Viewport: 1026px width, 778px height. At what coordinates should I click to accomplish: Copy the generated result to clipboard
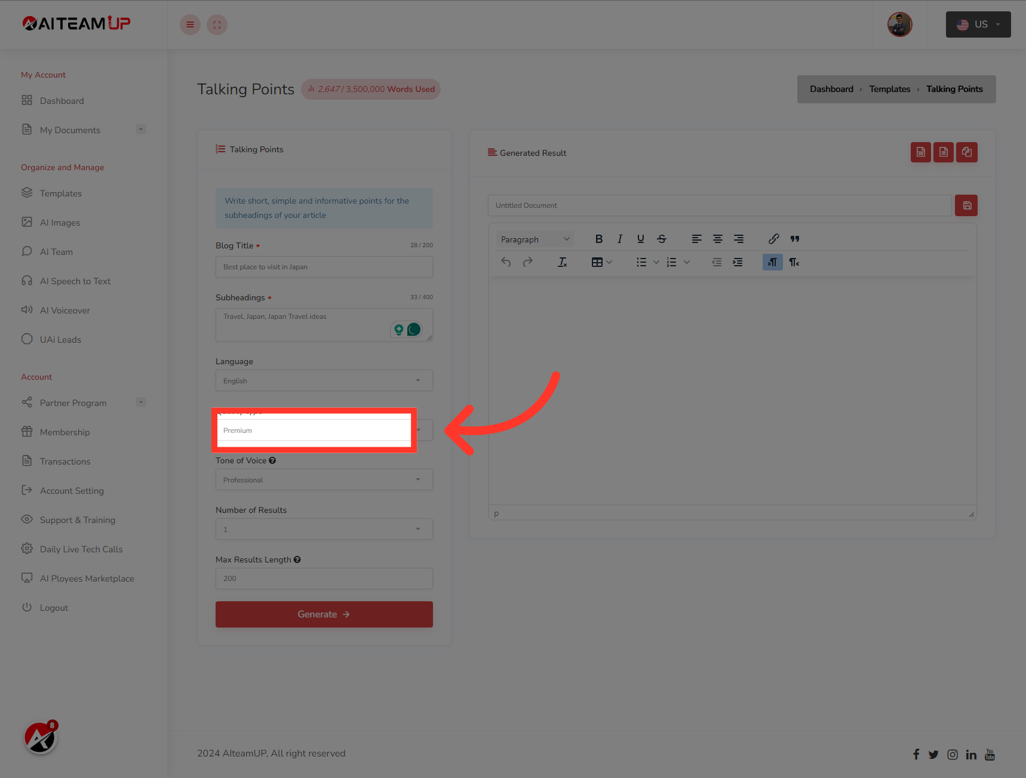point(967,152)
